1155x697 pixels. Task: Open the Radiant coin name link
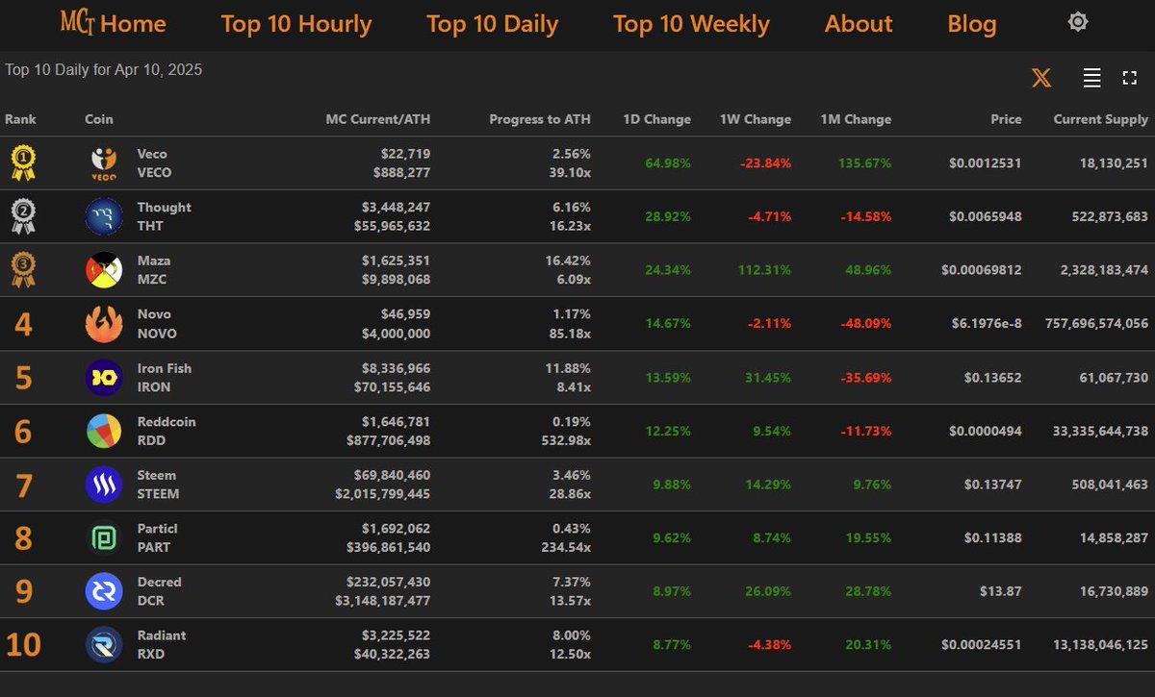[x=162, y=635]
